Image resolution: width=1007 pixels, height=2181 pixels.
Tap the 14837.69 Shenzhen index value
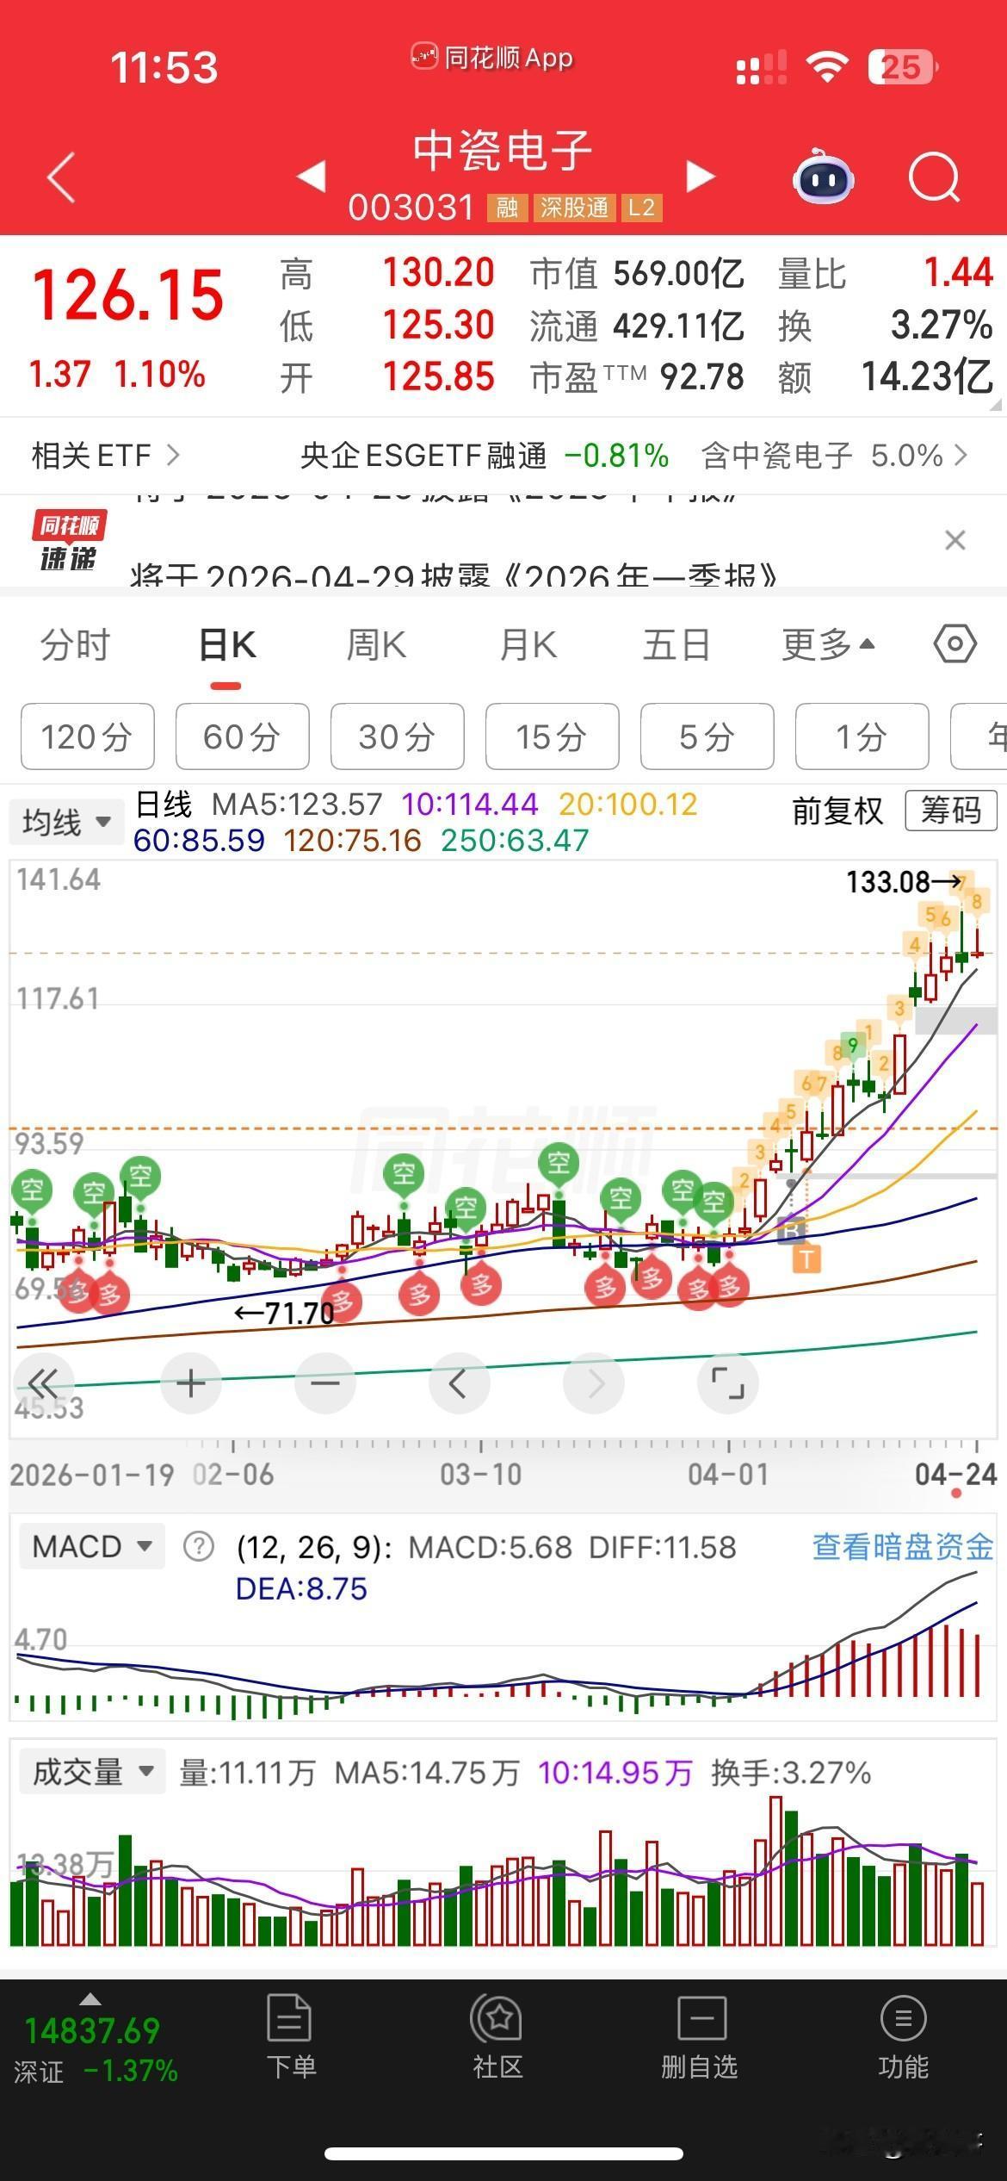(x=92, y=2031)
